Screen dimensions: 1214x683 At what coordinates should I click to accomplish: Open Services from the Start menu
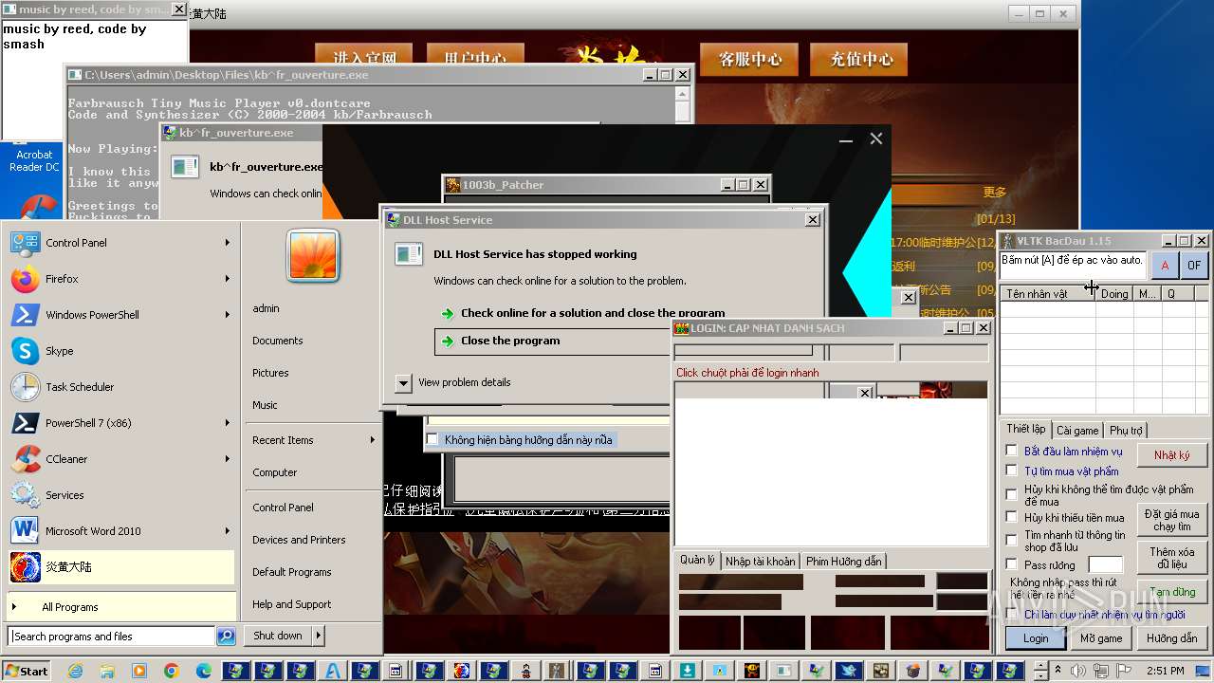(x=120, y=495)
